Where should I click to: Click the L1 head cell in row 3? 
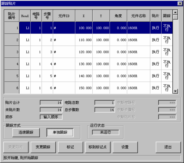(x=25, y=52)
